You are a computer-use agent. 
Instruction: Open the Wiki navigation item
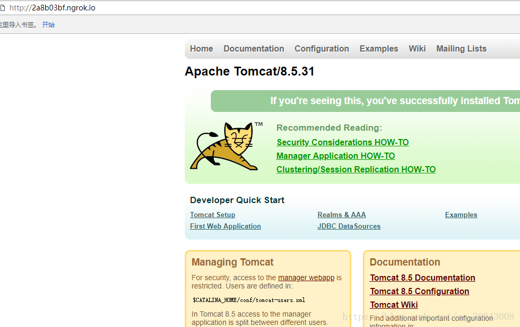tap(417, 49)
